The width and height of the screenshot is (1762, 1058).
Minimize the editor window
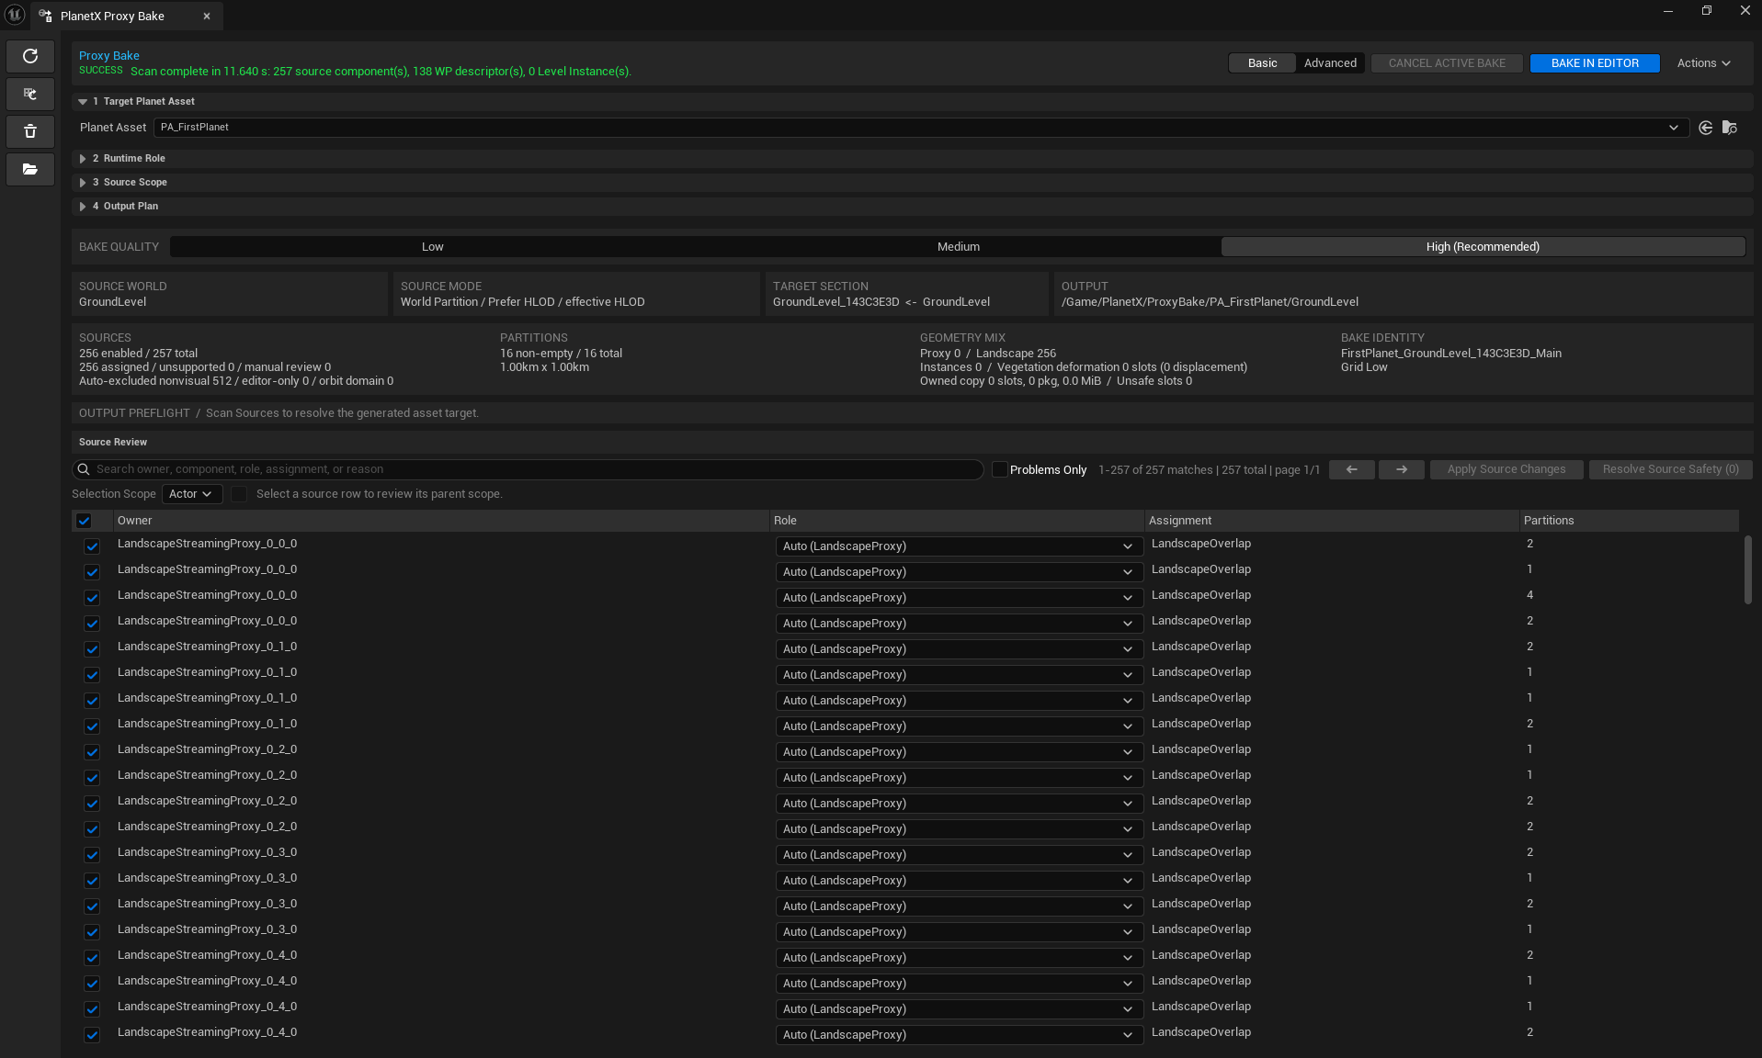coord(1667,11)
